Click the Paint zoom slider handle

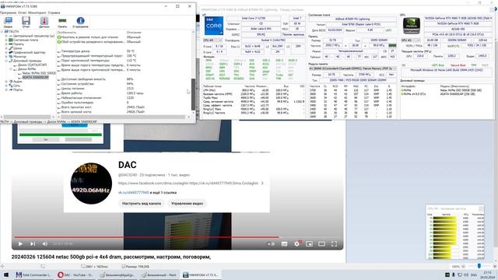(x=479, y=266)
